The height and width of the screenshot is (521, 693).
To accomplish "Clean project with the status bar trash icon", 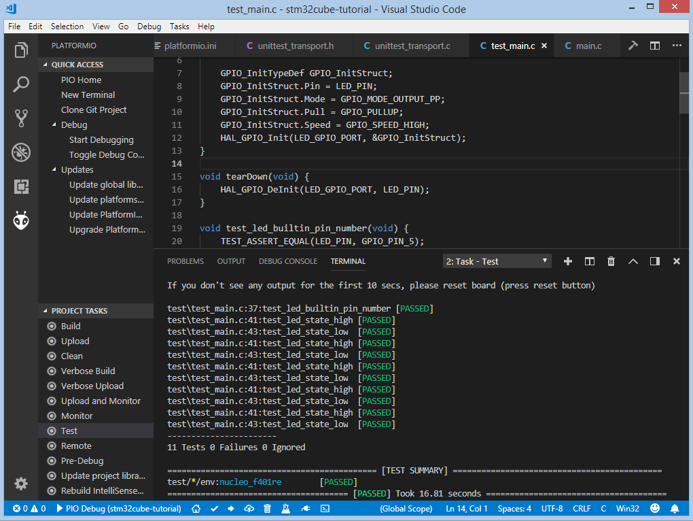I will pos(266,508).
